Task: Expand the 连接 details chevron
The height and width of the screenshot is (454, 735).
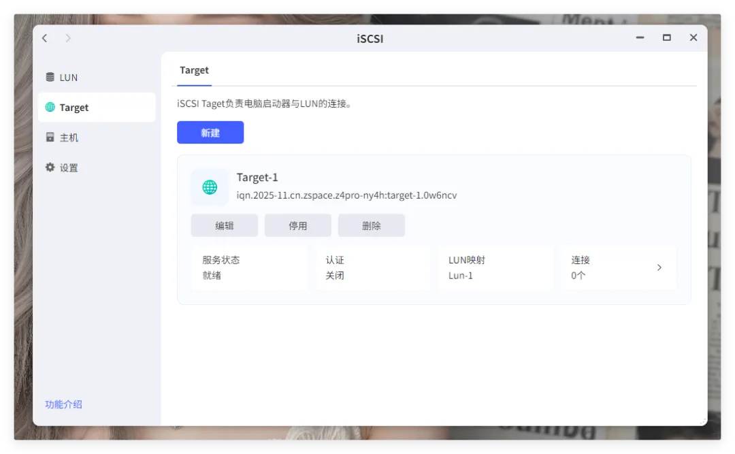Action: [659, 267]
